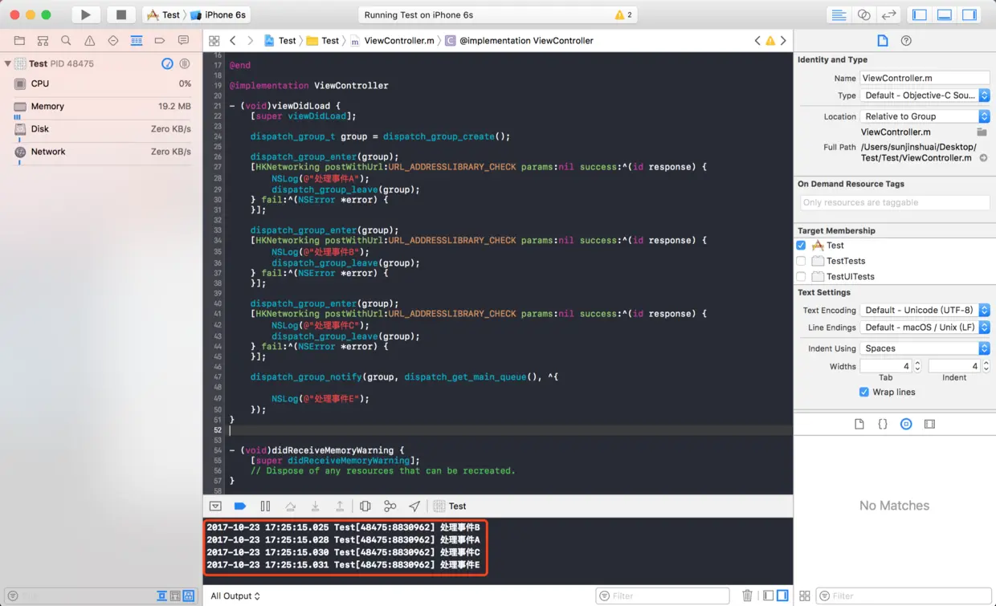Click the Indent width stepper
This screenshot has width=996, height=606.
tap(986, 366)
